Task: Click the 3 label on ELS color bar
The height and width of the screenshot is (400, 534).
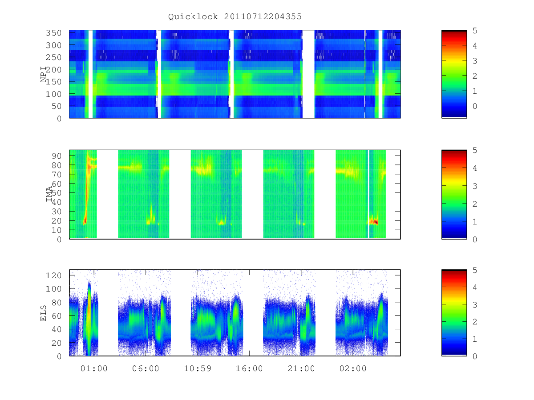Action: (x=475, y=304)
